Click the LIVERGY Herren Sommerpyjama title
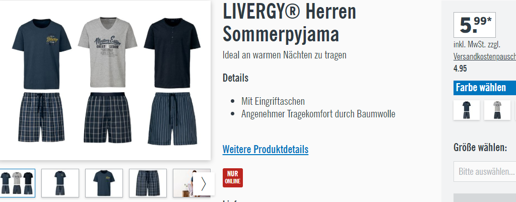 (x=289, y=23)
